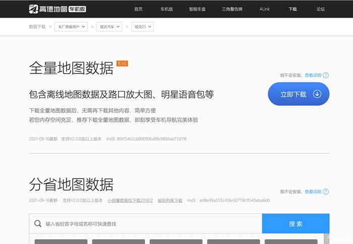Open the 首页 nav item
This screenshot has width=353, height=244.
coord(138,9)
